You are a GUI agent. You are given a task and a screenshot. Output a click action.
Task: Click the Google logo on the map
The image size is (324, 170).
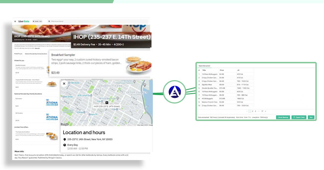64,124
